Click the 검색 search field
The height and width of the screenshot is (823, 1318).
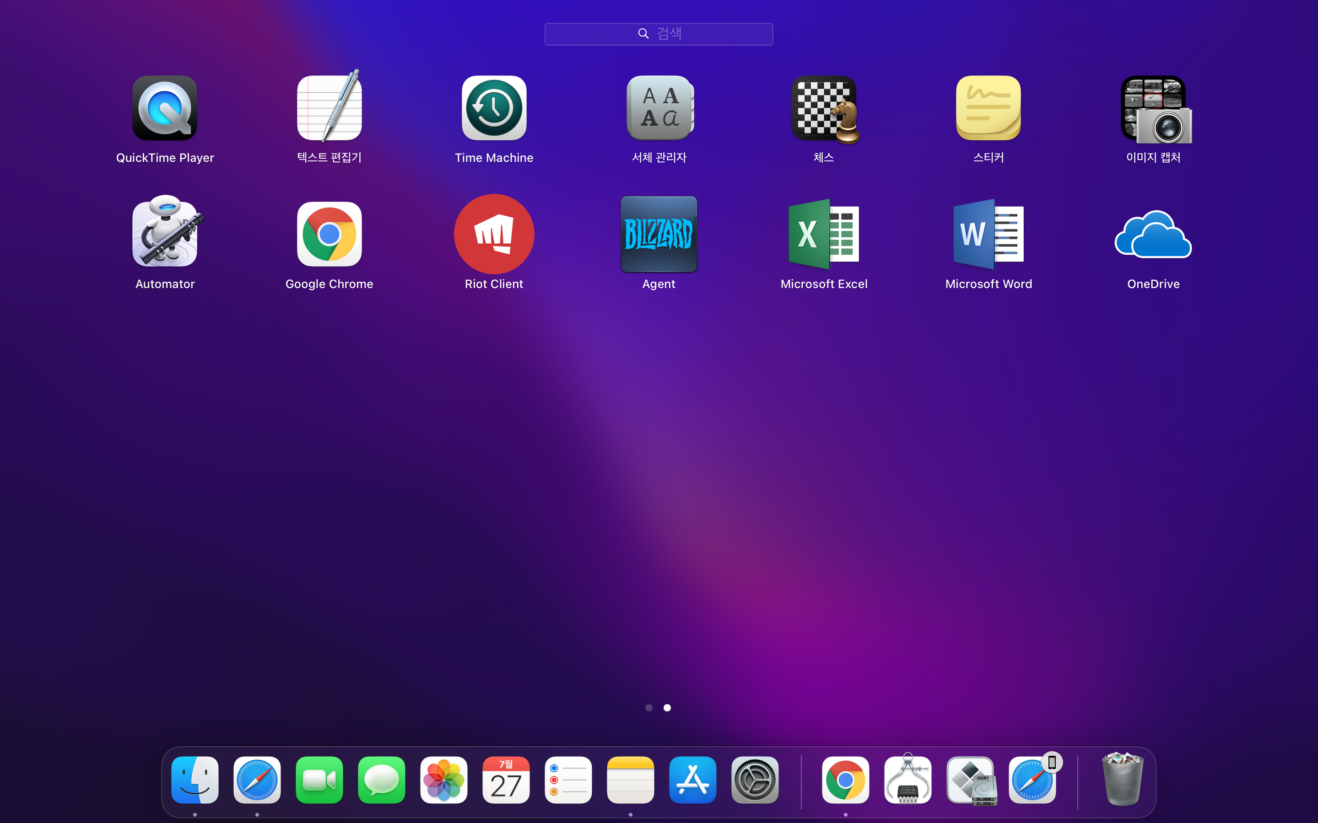[x=659, y=34]
